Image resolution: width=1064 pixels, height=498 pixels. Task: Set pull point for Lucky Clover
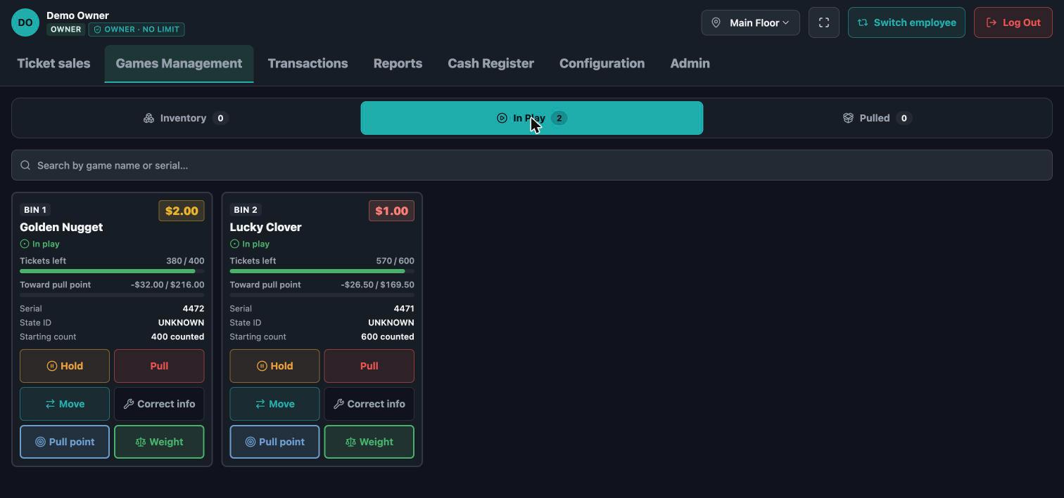click(x=274, y=442)
